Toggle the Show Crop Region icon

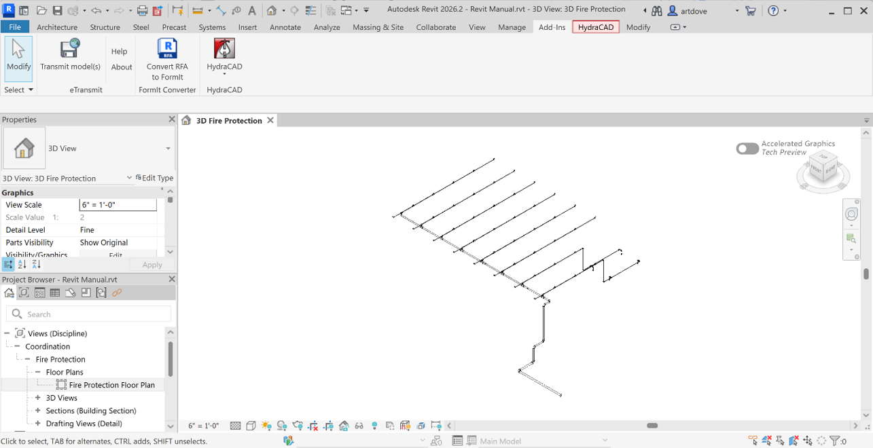point(328,426)
